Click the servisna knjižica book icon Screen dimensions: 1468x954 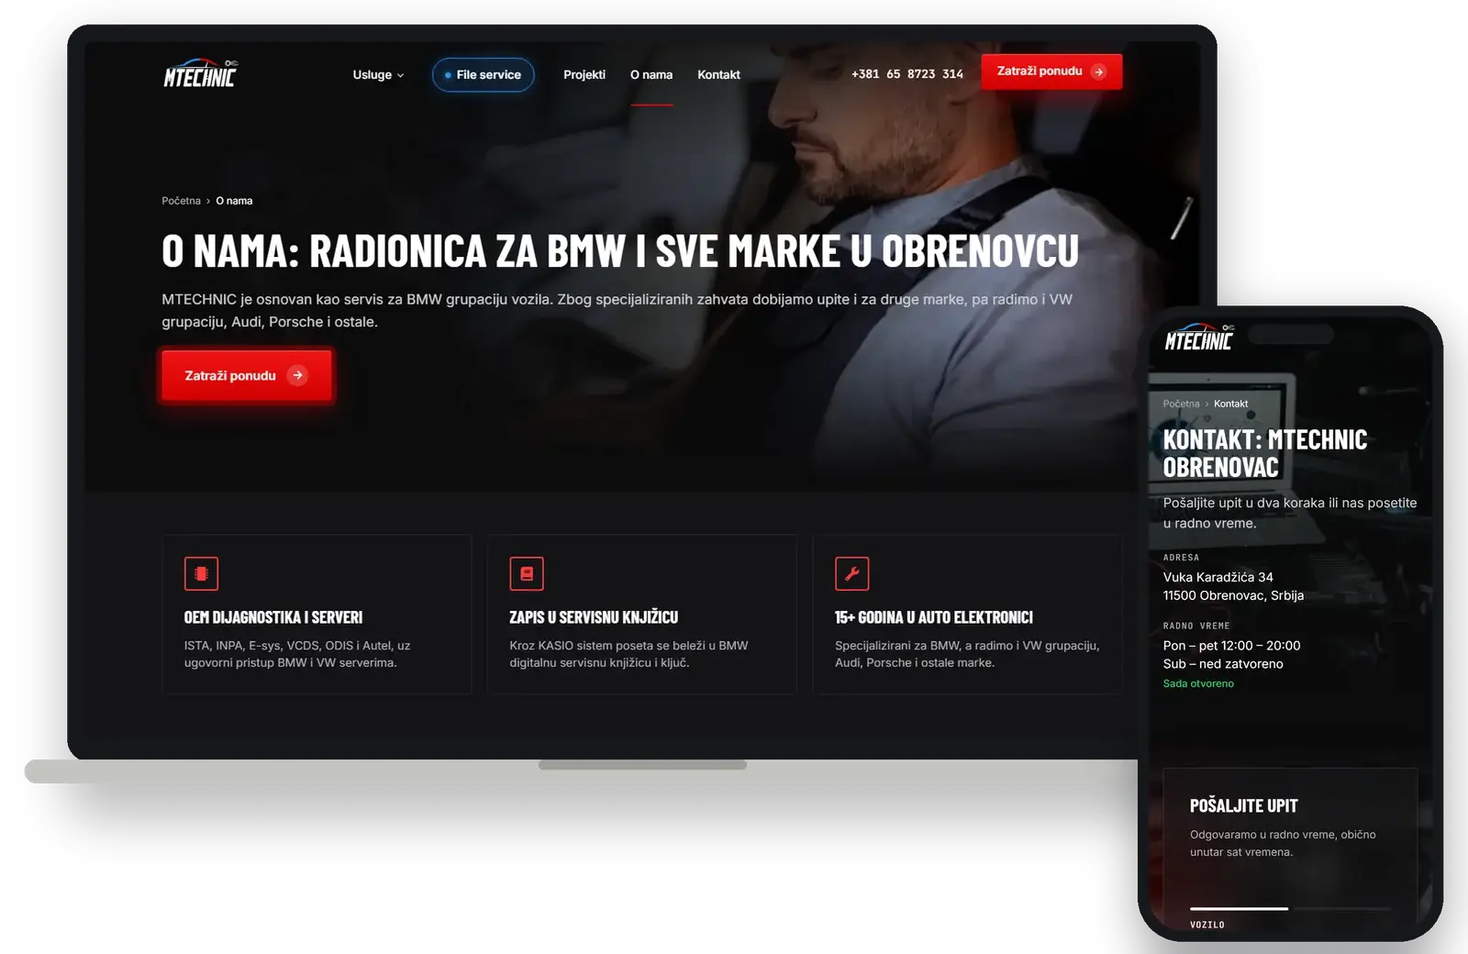click(527, 573)
